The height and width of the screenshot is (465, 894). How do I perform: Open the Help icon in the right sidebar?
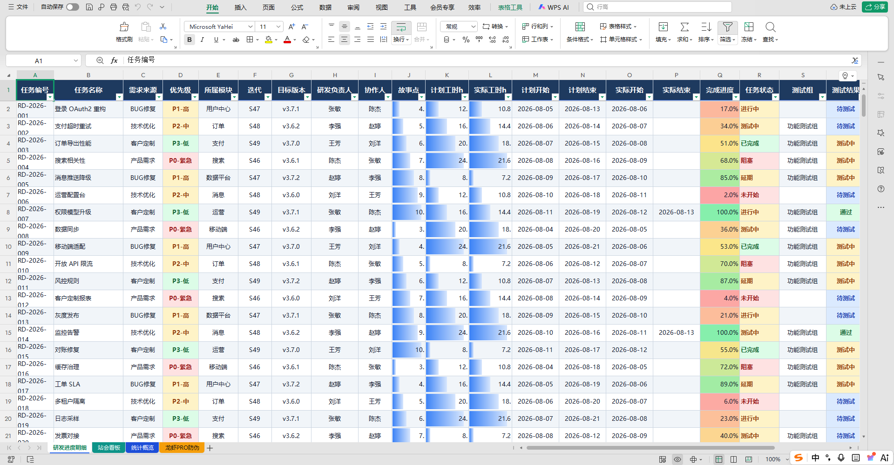pyautogui.click(x=880, y=189)
